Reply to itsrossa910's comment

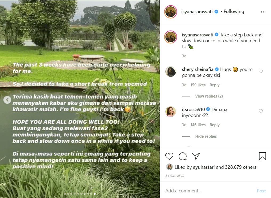click(x=215, y=125)
